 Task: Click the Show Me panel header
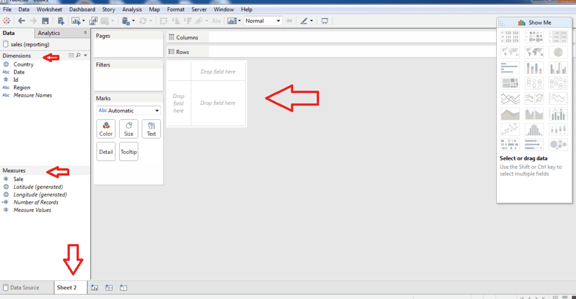tap(534, 23)
